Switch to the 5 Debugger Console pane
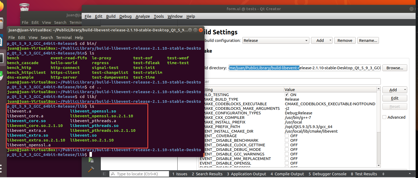This screenshot has width=418, height=178. (328, 174)
